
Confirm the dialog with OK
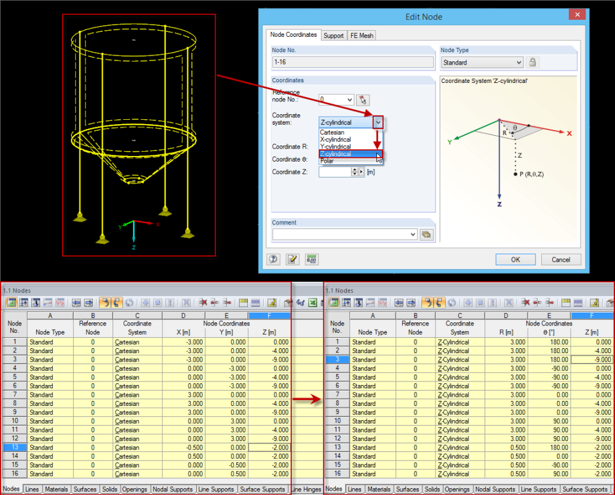click(515, 259)
